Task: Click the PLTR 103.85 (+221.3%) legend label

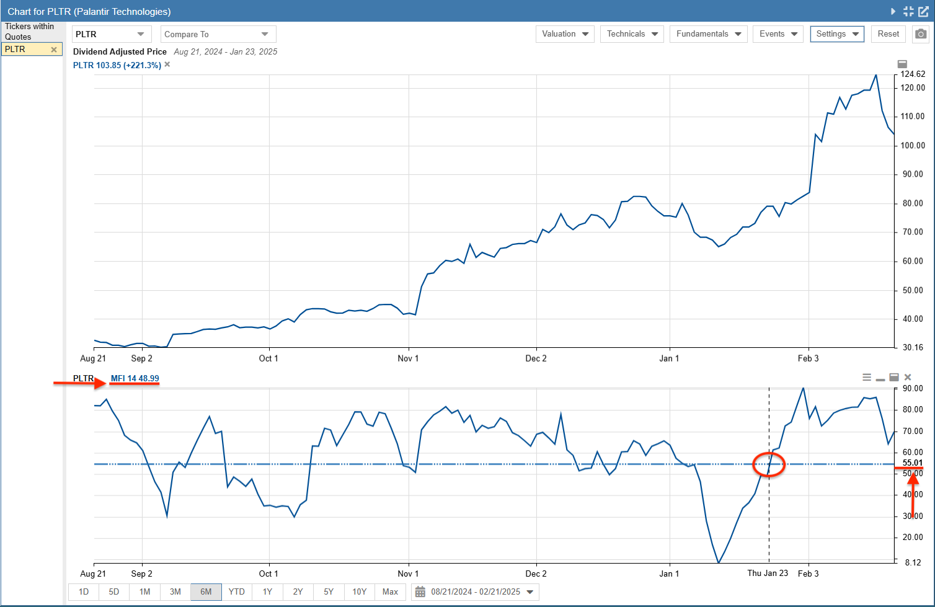Action: click(x=117, y=65)
